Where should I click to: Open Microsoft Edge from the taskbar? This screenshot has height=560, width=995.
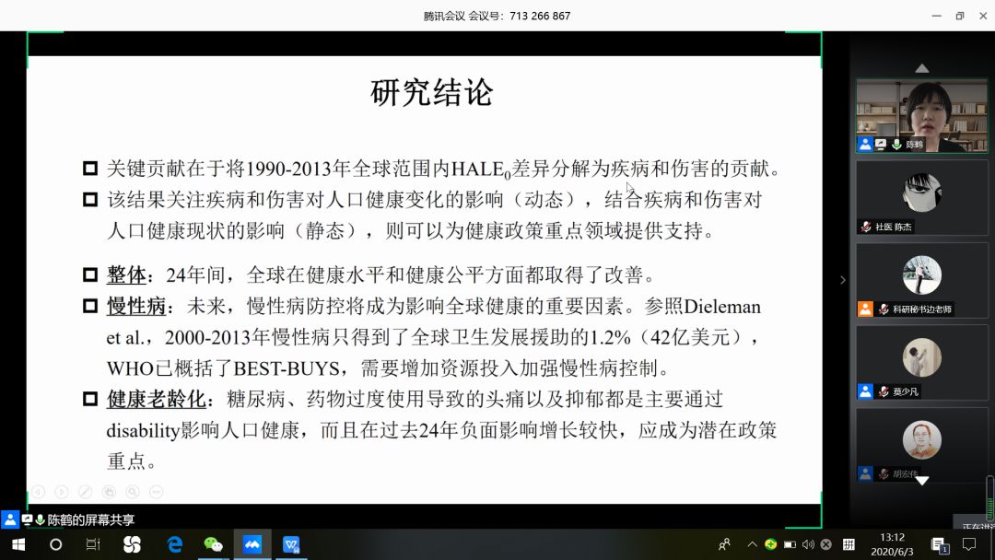click(x=174, y=544)
